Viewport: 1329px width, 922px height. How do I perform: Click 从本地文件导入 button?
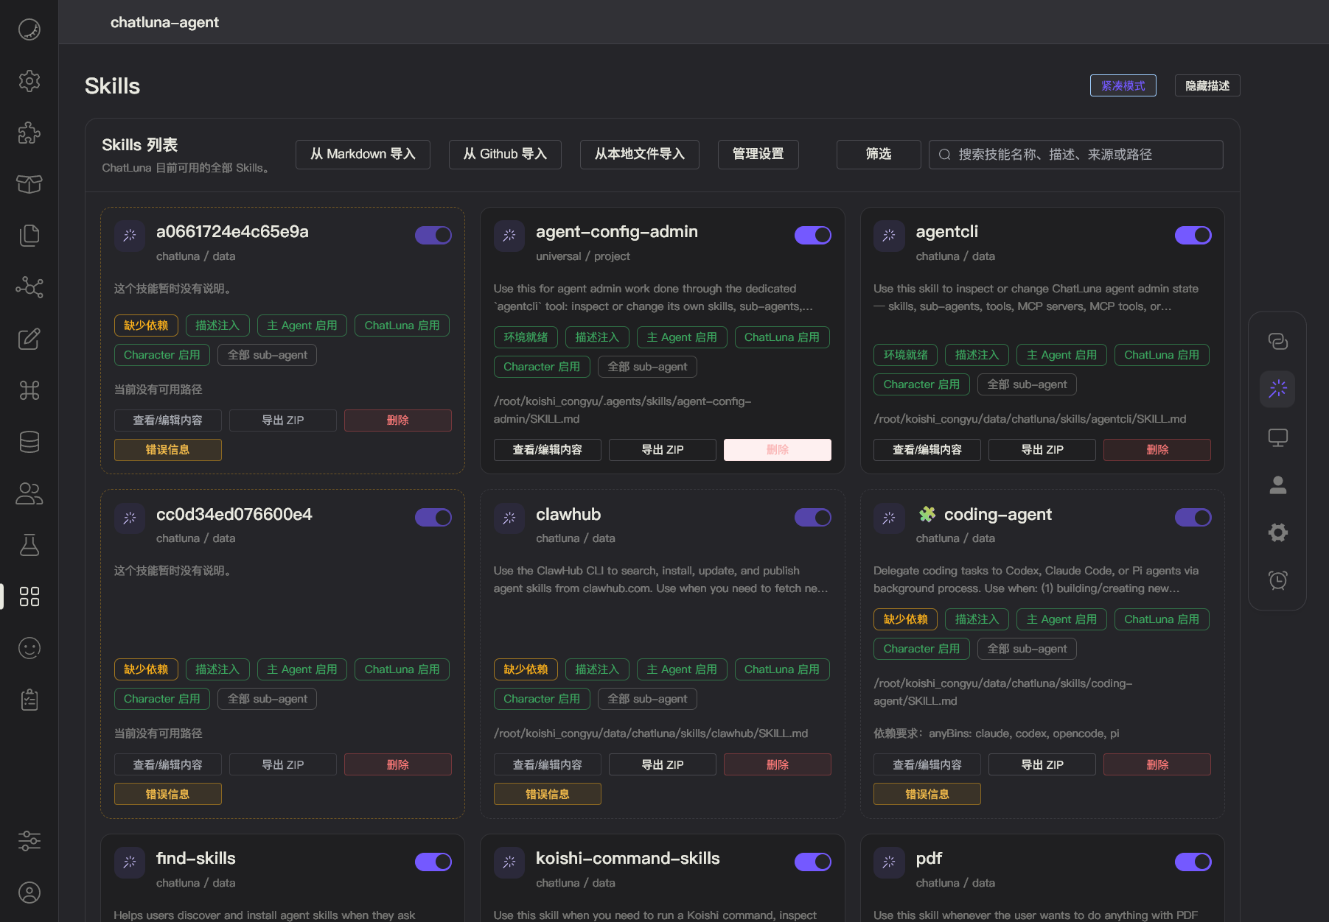tap(640, 154)
